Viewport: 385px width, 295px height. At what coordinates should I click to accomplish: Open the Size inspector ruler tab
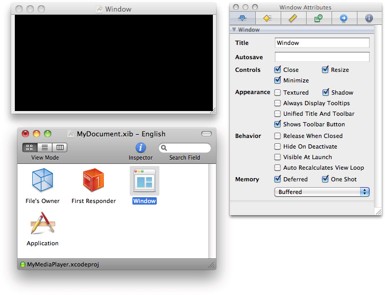(293, 18)
